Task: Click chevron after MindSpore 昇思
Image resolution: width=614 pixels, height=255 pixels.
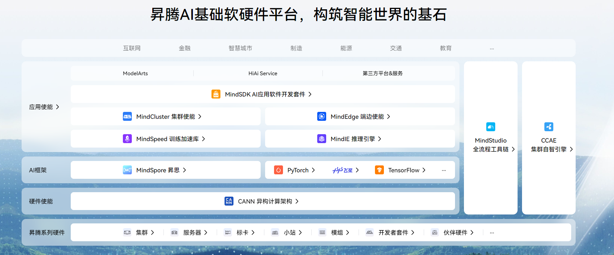Action: tap(184, 170)
